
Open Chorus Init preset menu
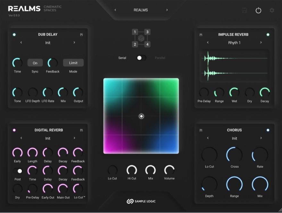point(234,138)
